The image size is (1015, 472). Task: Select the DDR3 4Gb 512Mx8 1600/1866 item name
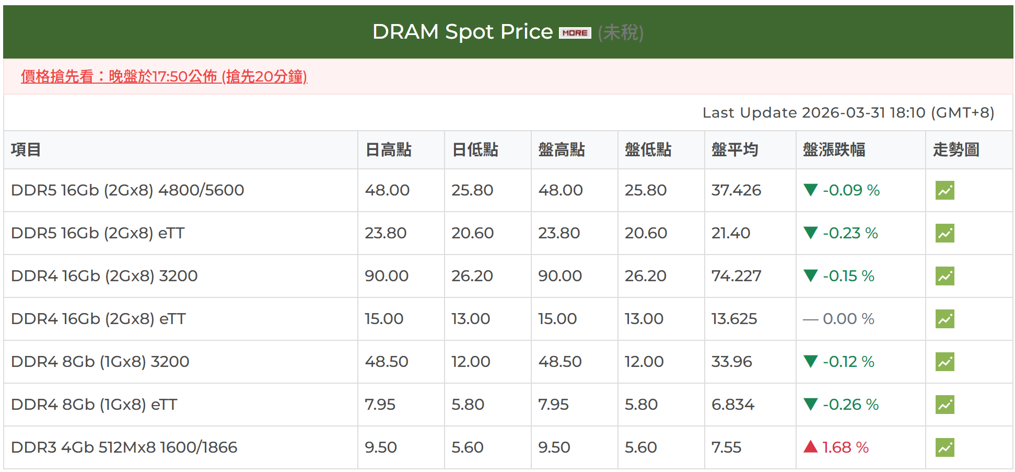click(x=124, y=447)
